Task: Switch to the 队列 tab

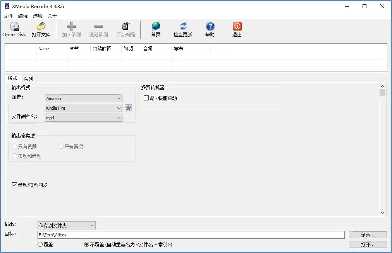Action: [29, 79]
